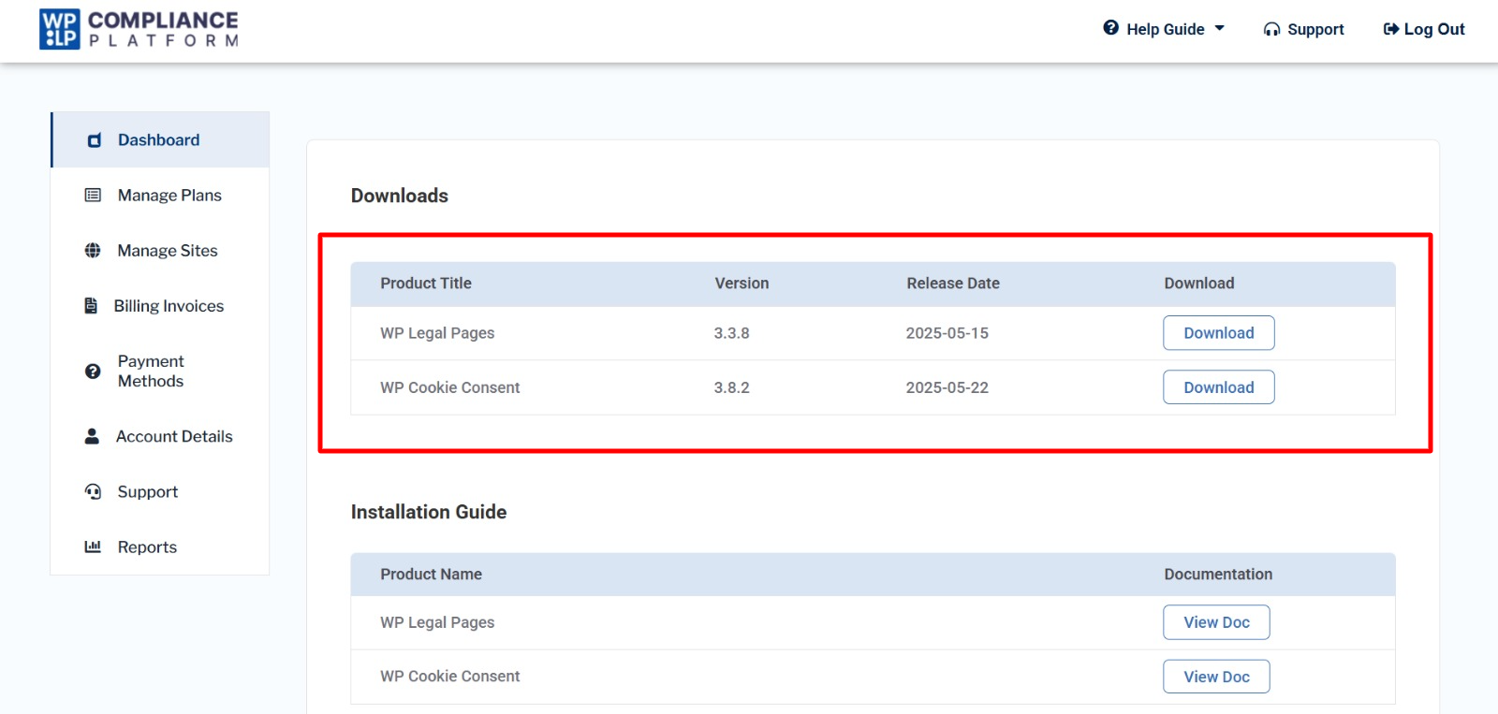
Task: Click the Log Out arrow icon
Action: (1391, 29)
